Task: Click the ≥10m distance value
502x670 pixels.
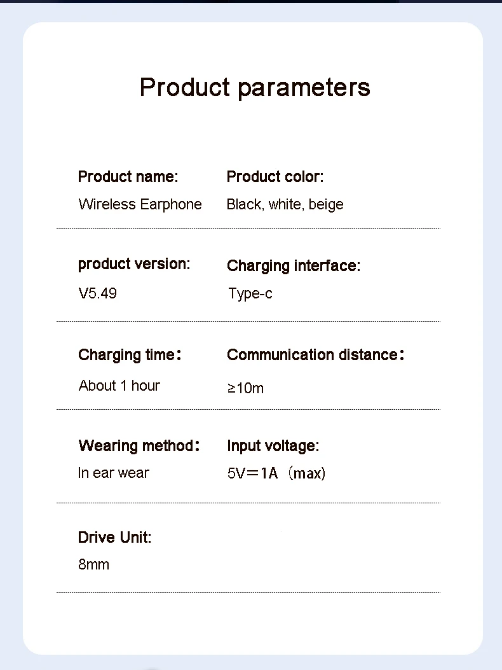Action: click(x=245, y=388)
